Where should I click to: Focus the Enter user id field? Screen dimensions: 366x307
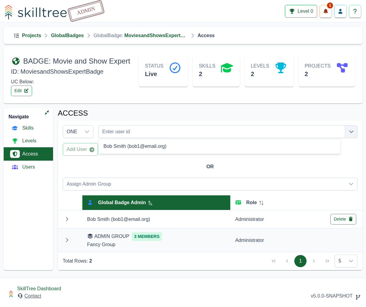pyautogui.click(x=222, y=132)
